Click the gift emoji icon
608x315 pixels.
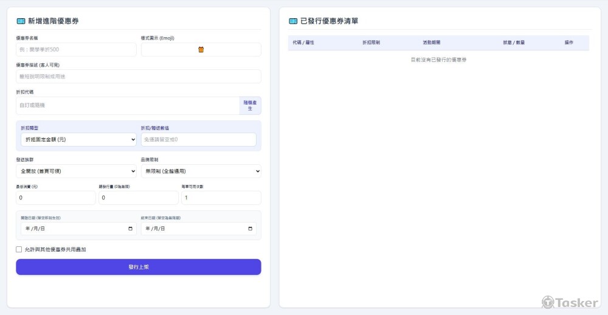201,50
